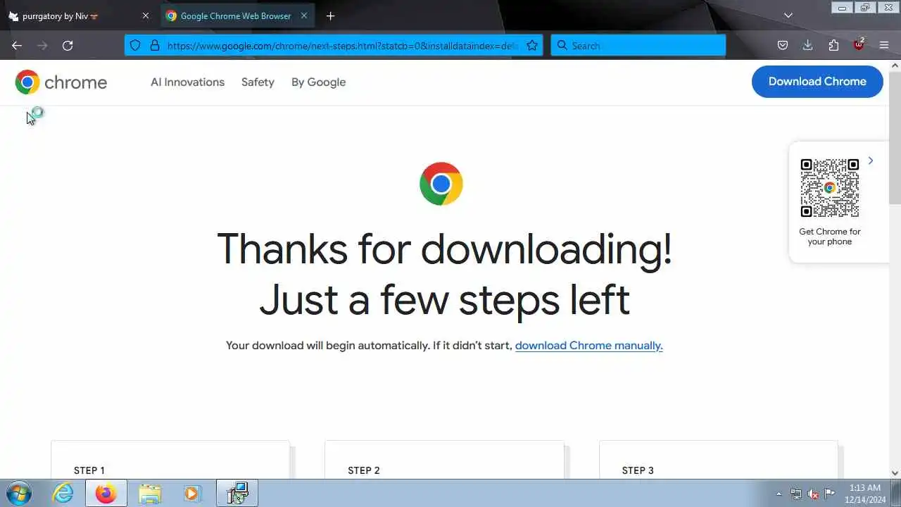Open a new tab with plus button

330,15
